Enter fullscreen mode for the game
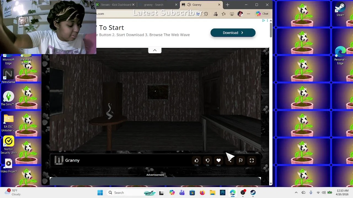Viewport: 353px width, 198px height. [x=252, y=160]
